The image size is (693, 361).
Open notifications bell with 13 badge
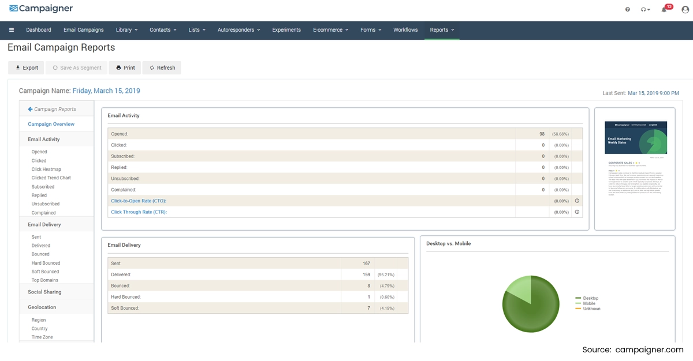click(665, 9)
